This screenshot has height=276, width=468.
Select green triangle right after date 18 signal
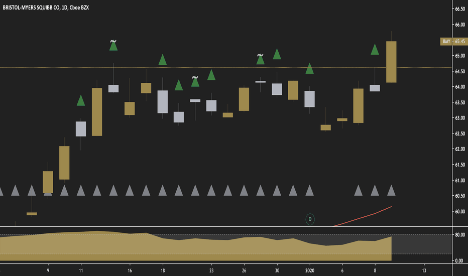pos(179,85)
